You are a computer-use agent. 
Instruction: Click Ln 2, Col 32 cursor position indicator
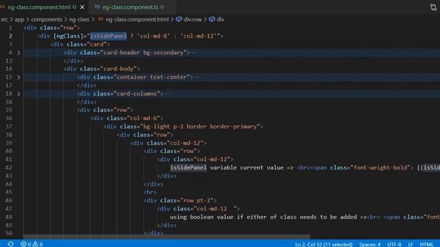point(324,244)
